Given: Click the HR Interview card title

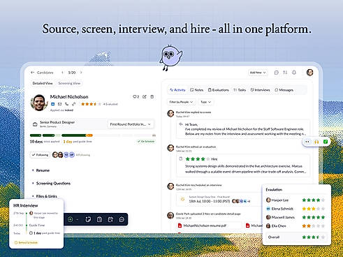Looking at the screenshot, I should pos(25,205).
